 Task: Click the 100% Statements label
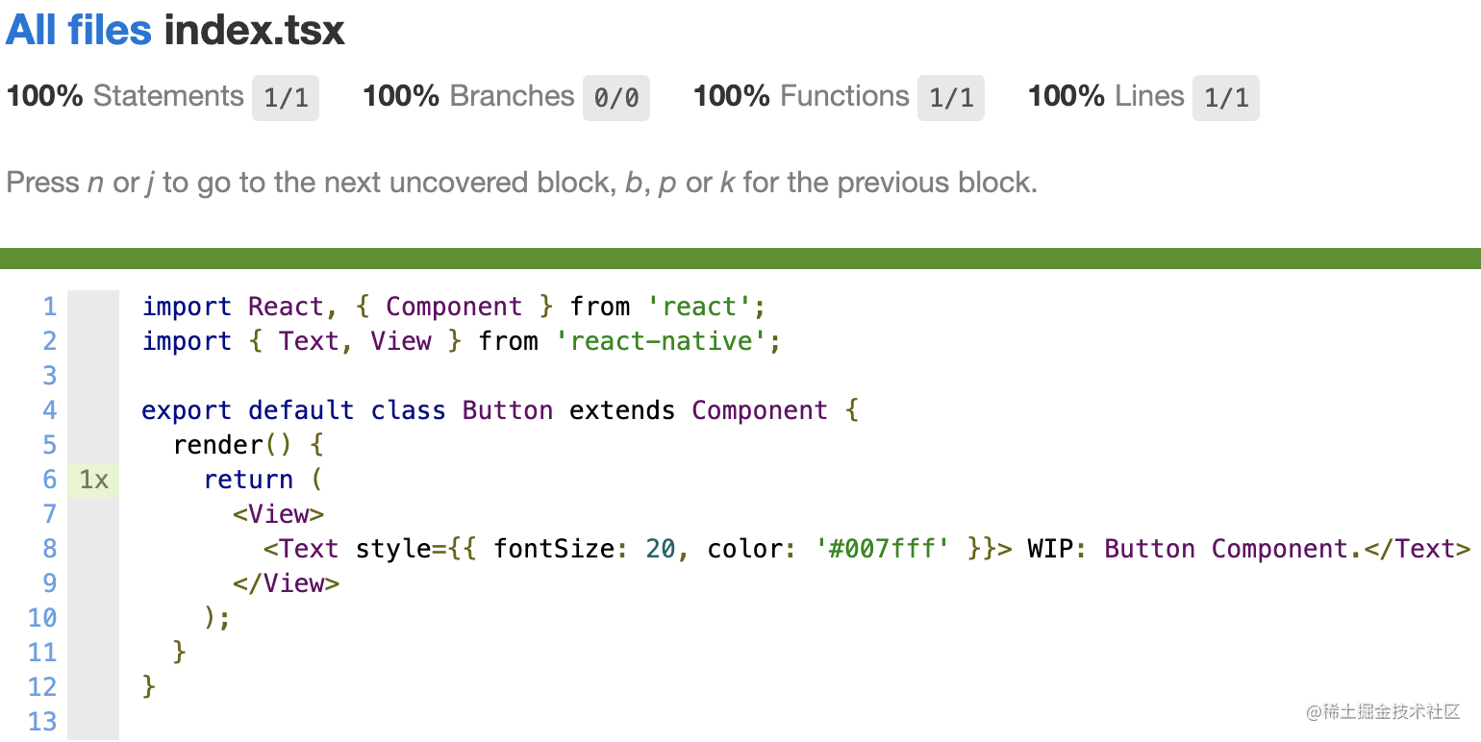tap(125, 96)
